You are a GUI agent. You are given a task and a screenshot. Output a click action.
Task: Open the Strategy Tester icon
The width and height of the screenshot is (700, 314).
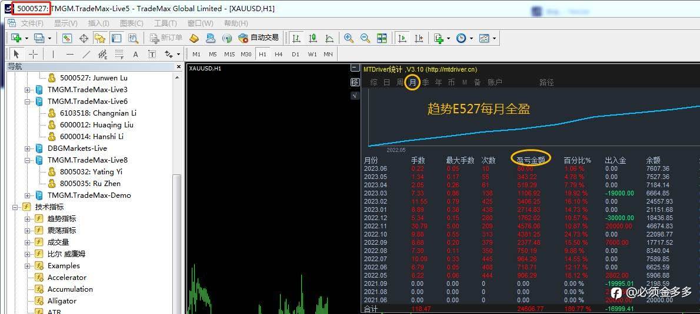click(x=133, y=38)
